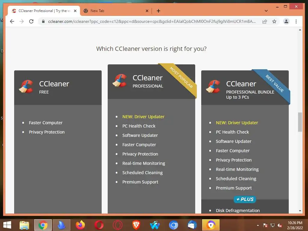Click Premium Support in Professional column
This screenshot has width=308, height=231.
(x=140, y=182)
